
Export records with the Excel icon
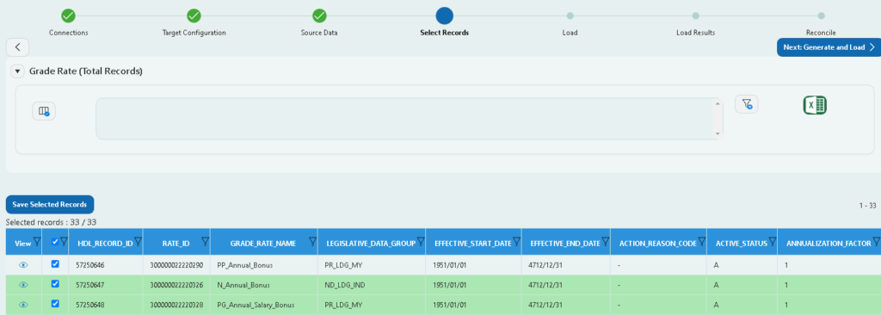click(x=815, y=105)
